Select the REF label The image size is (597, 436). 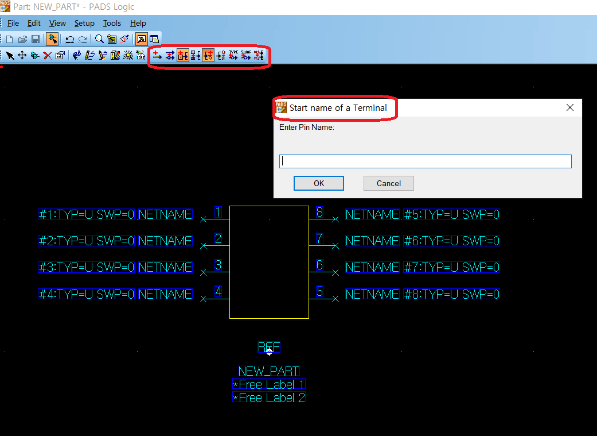pos(269,347)
